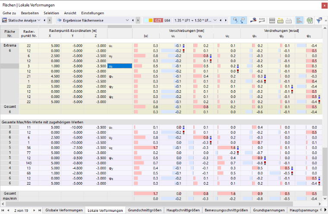Click Rasterpunkt Nr. 77 cell
This screenshot has width=328, height=214.
[x=28, y=153]
